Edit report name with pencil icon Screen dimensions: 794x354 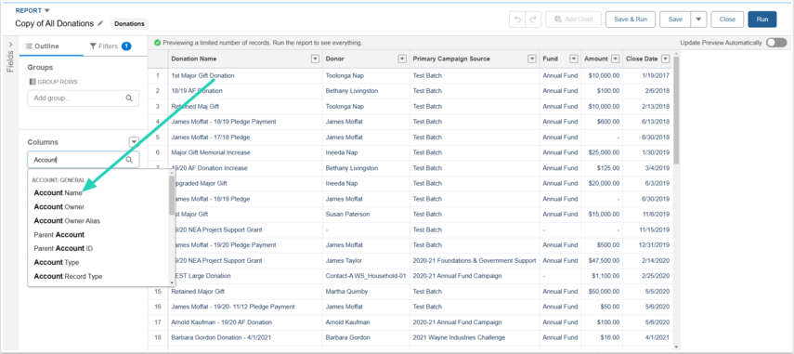pyautogui.click(x=100, y=23)
